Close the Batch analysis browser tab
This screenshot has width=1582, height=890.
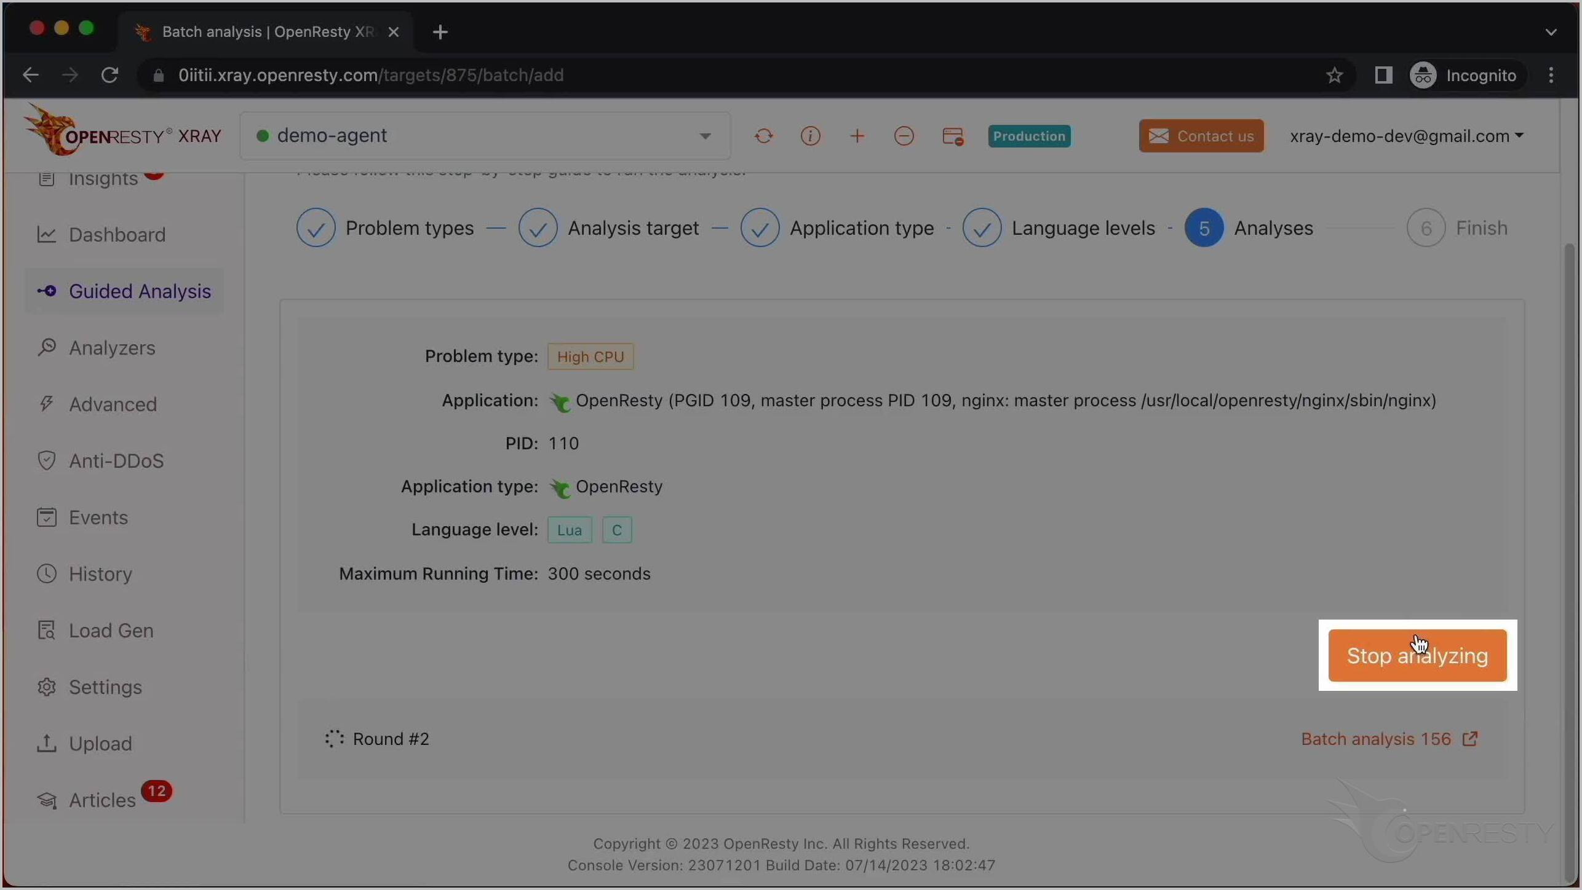(x=394, y=32)
